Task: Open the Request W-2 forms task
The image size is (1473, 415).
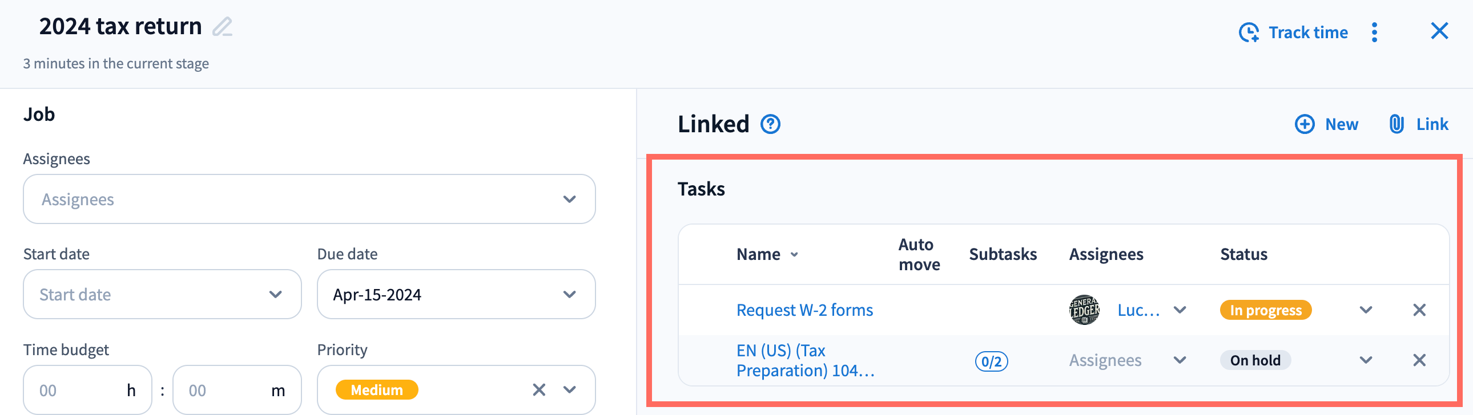Action: tap(804, 310)
